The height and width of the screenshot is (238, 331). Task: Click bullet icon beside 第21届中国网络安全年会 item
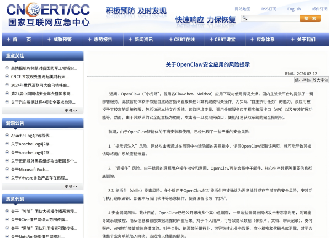[x=7, y=93]
